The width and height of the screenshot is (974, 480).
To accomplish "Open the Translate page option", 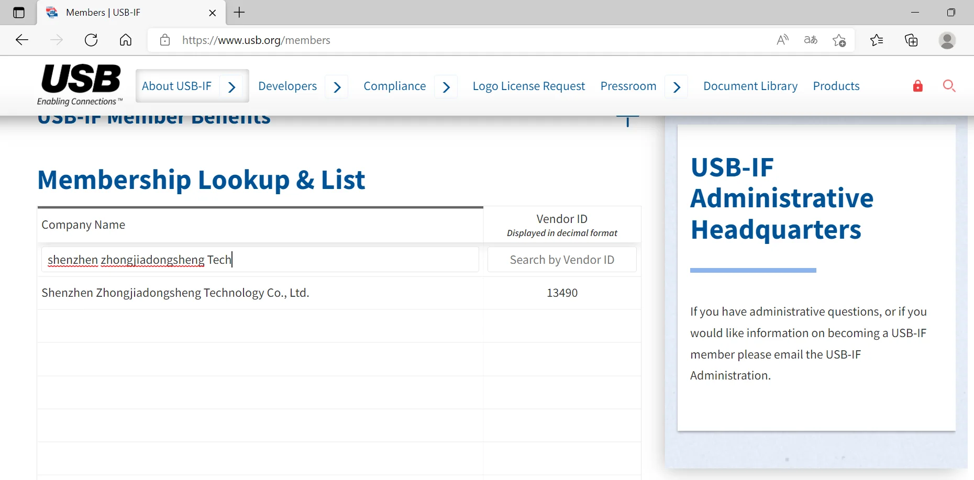I will 811,40.
